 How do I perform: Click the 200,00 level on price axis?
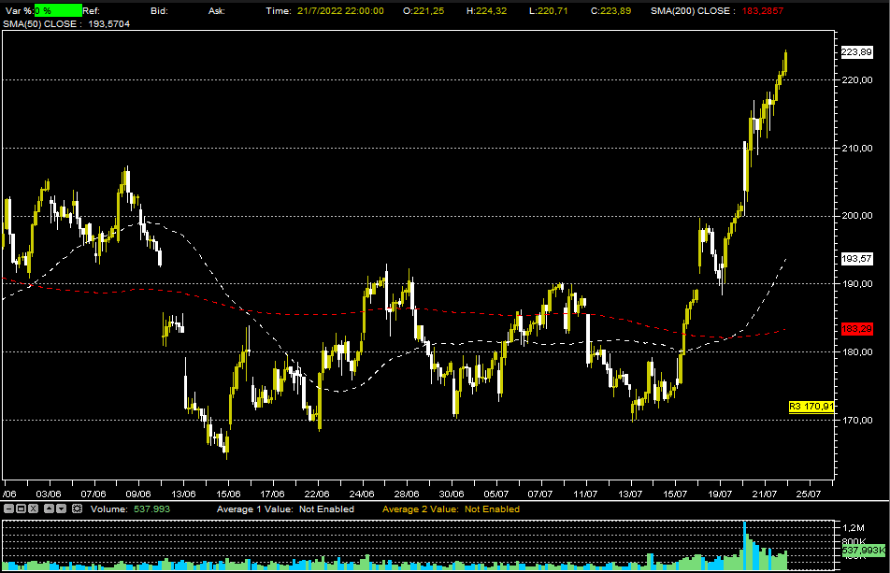coord(857,216)
